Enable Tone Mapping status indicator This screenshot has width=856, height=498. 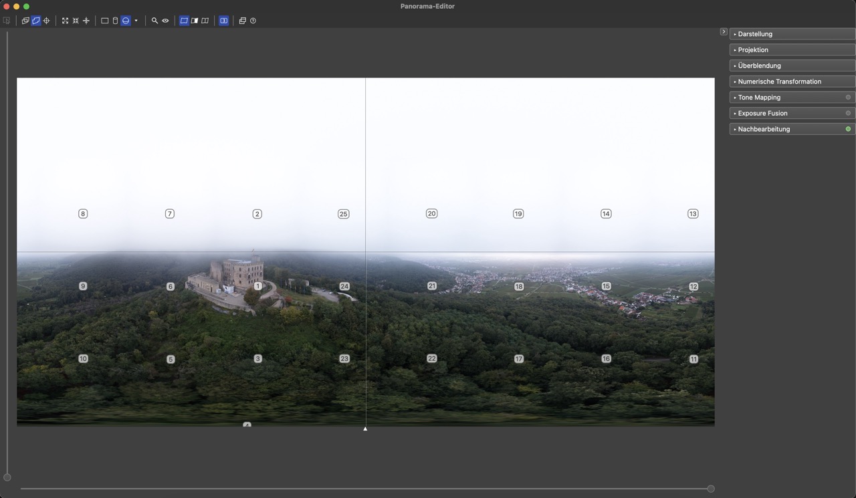click(848, 98)
